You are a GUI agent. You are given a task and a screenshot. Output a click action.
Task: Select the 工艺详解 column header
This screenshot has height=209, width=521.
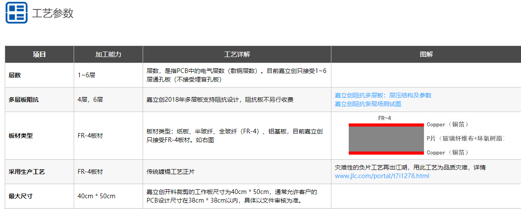click(x=237, y=55)
